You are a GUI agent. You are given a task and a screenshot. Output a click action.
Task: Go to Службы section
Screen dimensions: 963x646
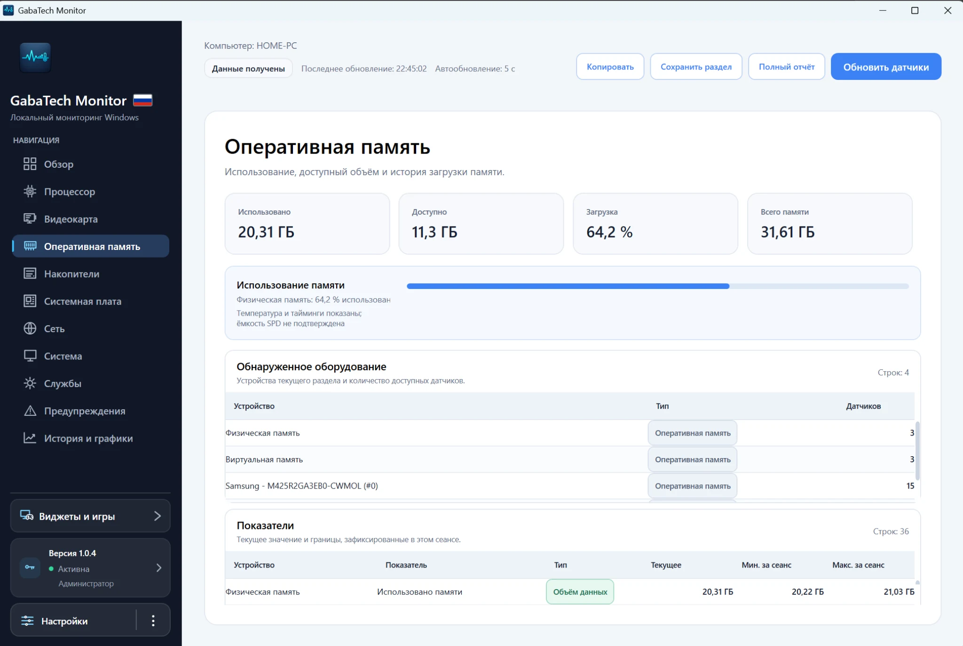[x=90, y=383]
